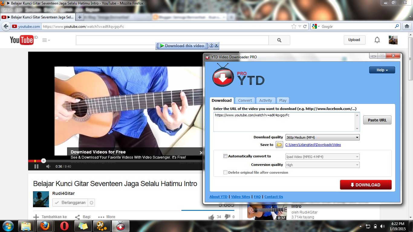Open a new Firefox tab
Screen dimensions: 413x232
80,17
